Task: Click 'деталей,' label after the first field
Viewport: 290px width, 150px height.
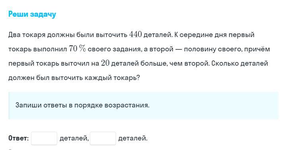Action: tap(74, 138)
